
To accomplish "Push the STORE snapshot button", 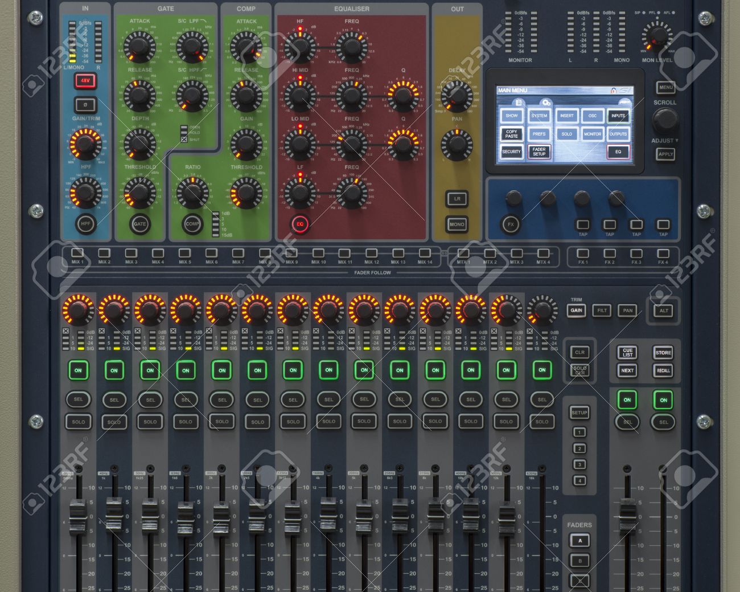I will click(663, 352).
